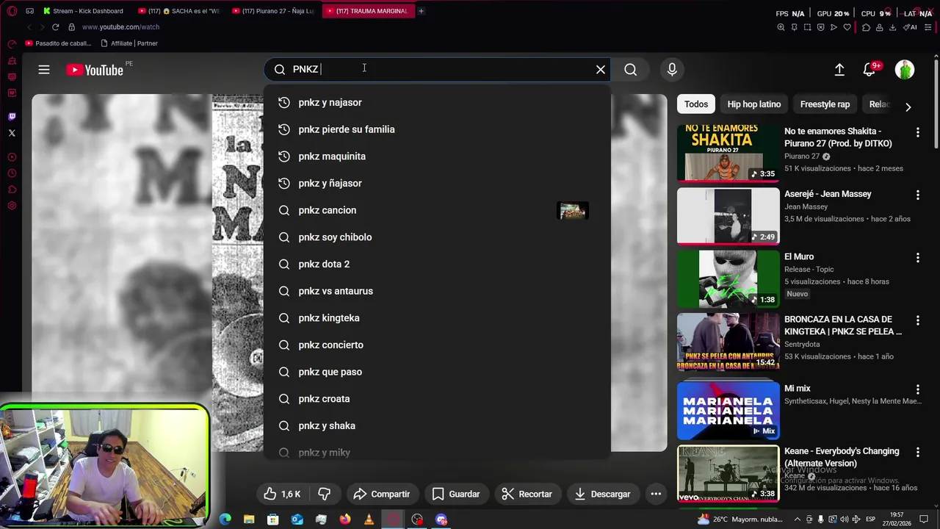
Task: Open 'Pasadito de caball...' bookmark
Action: click(x=59, y=43)
